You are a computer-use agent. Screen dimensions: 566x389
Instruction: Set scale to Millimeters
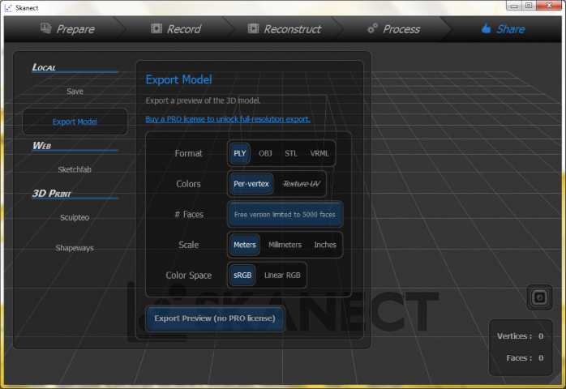pos(285,245)
